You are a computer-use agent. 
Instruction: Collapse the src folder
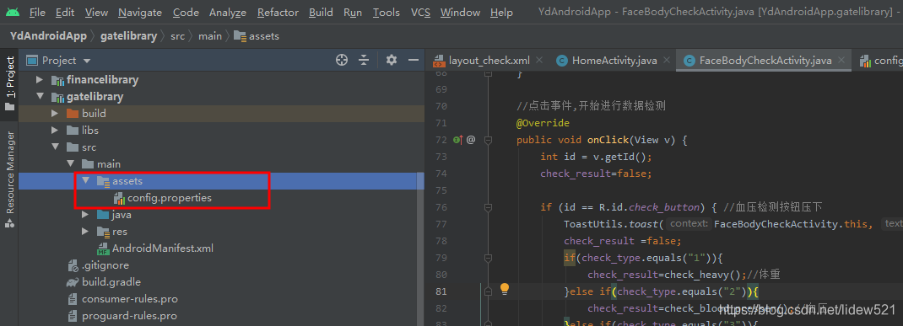pyautogui.click(x=55, y=147)
